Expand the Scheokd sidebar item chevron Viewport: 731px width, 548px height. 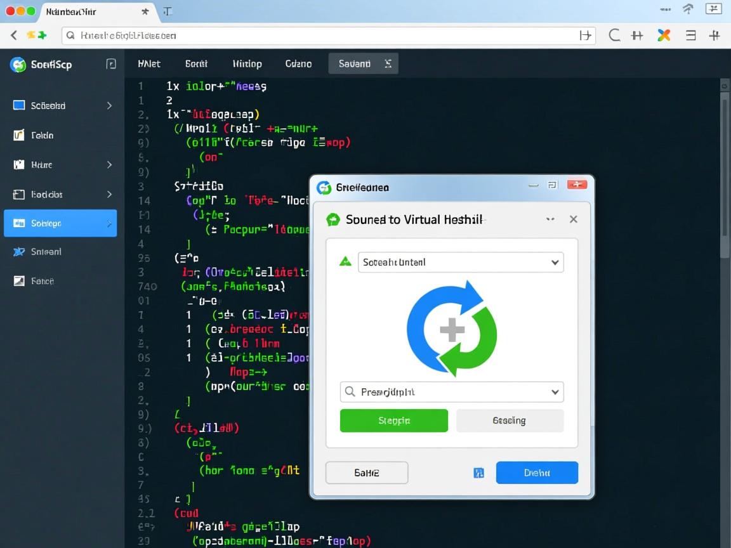(109, 105)
